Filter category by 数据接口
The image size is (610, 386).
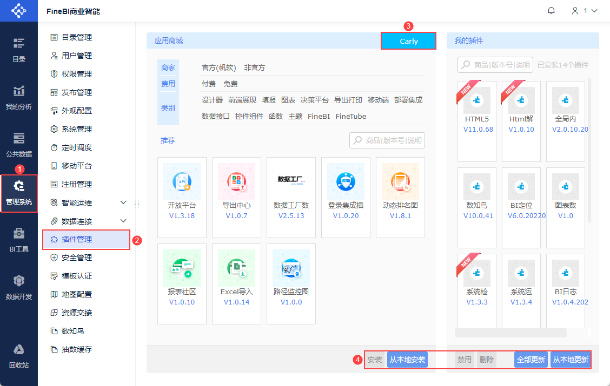tap(216, 117)
